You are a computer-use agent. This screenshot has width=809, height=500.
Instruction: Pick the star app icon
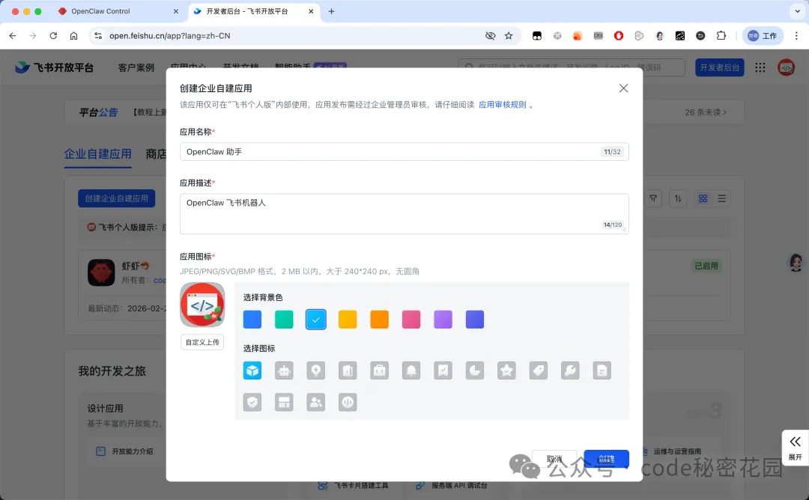click(506, 370)
